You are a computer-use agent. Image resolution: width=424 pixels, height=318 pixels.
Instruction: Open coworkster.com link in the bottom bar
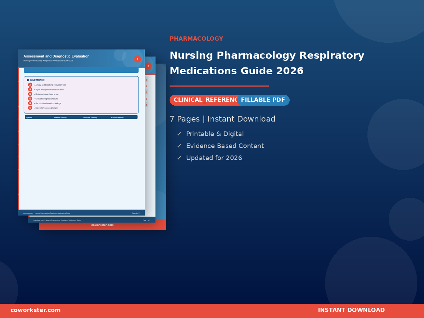tap(36, 310)
